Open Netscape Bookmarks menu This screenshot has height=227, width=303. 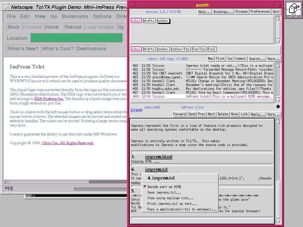pos(75,17)
